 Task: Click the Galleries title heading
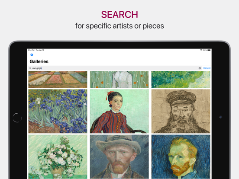pos(39,61)
